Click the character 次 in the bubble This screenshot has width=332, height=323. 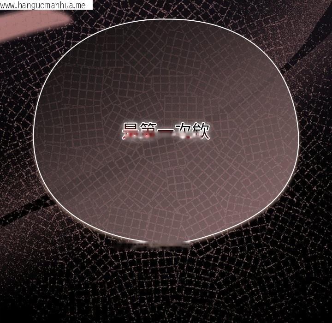[x=183, y=132]
